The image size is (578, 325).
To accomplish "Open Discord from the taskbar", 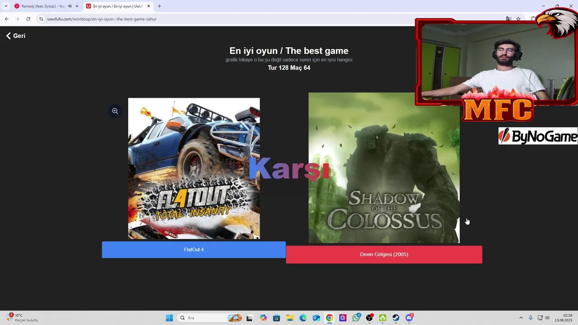I will (x=409, y=318).
